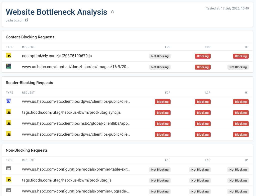Viewport: 256px width, 196px height.
Task: Click the Website Bottleneck Analysis title
Action: click(x=57, y=12)
